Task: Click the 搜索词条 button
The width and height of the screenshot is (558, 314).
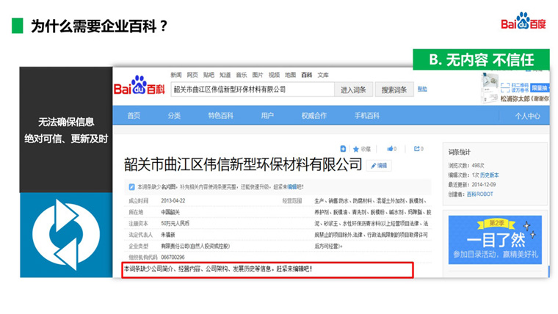Action: coord(394,90)
